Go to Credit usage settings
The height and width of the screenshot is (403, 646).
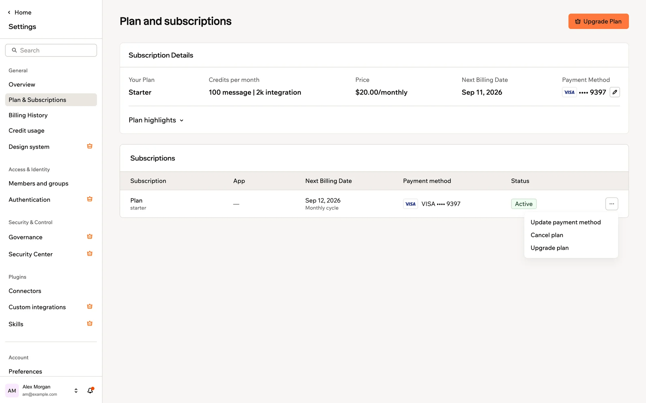[51, 131]
